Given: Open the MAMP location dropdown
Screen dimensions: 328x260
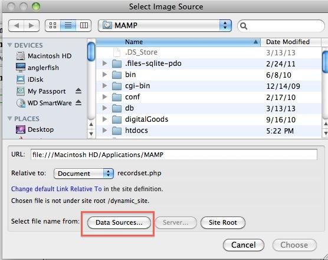Looking at the screenshot, I should tap(165, 26).
